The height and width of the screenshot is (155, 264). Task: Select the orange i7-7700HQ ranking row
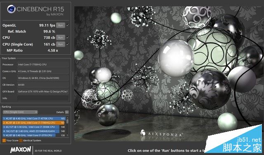[x=34, y=123]
